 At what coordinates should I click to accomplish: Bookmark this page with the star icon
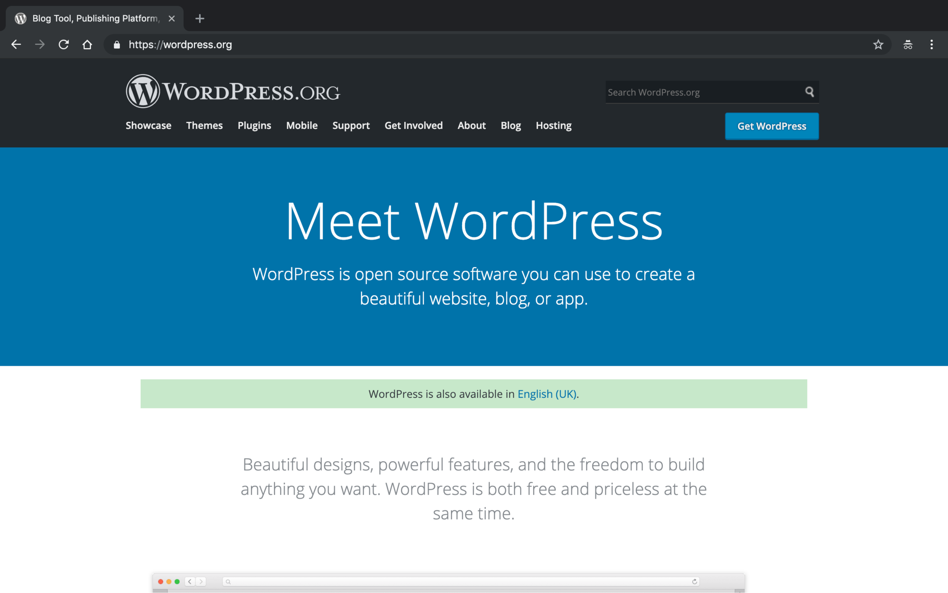[x=878, y=44]
